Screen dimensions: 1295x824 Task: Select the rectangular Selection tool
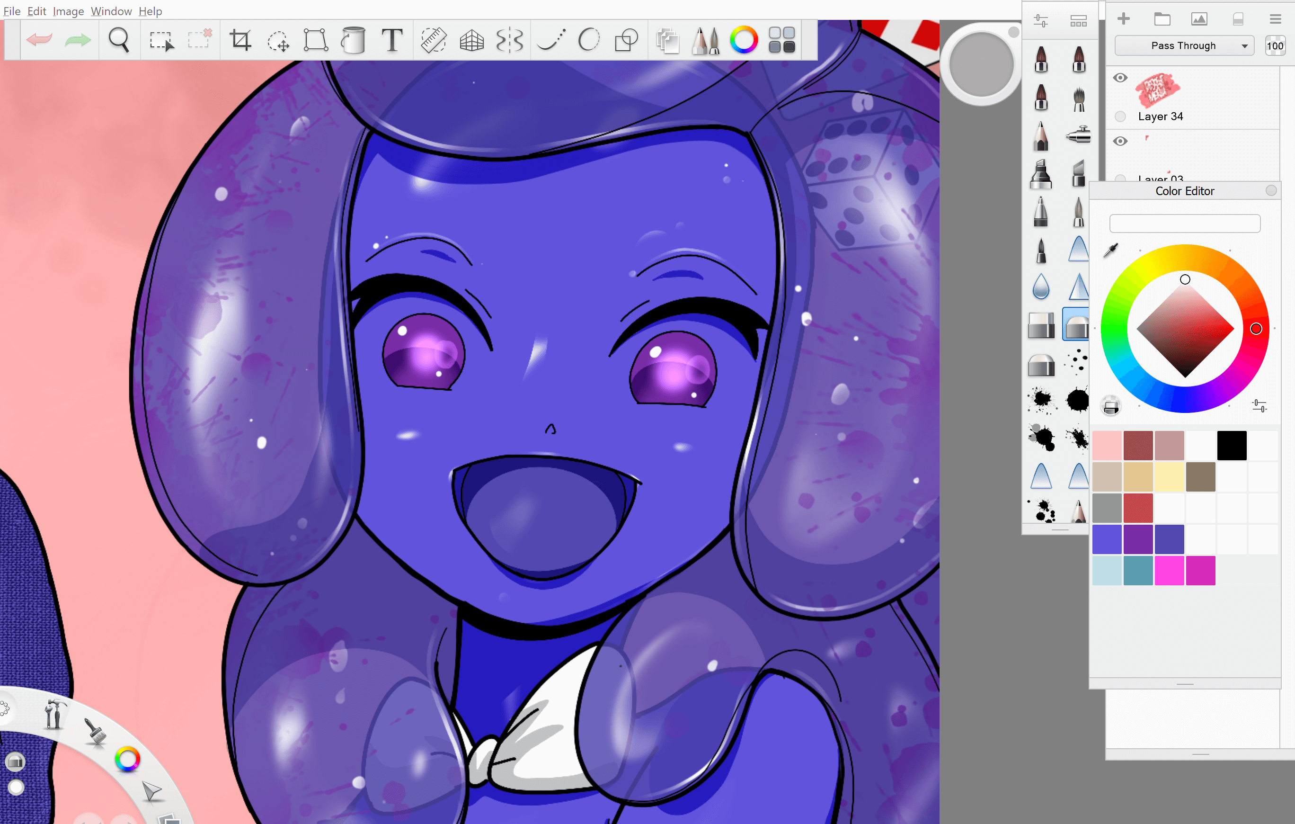pyautogui.click(x=161, y=40)
